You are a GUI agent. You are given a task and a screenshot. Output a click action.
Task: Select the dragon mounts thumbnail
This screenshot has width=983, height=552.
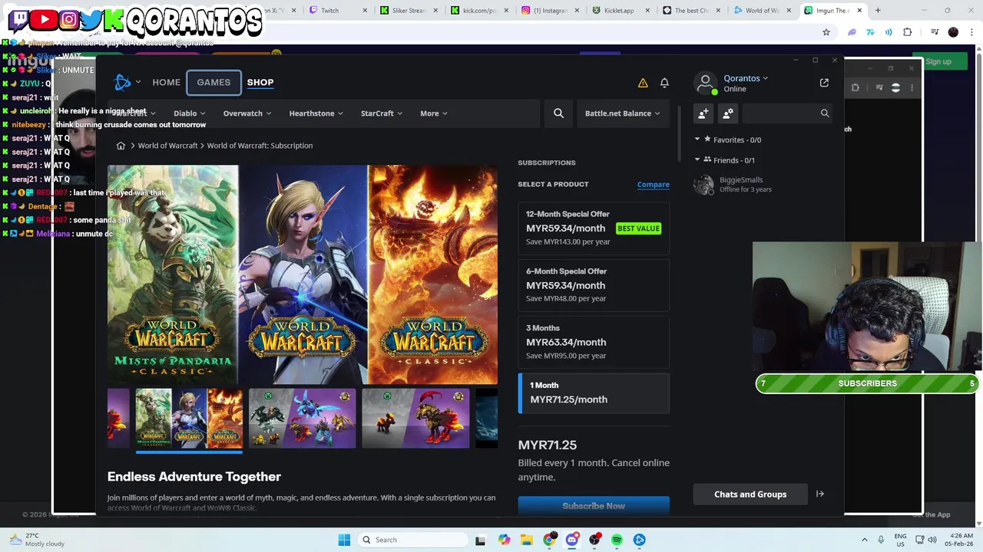click(303, 419)
